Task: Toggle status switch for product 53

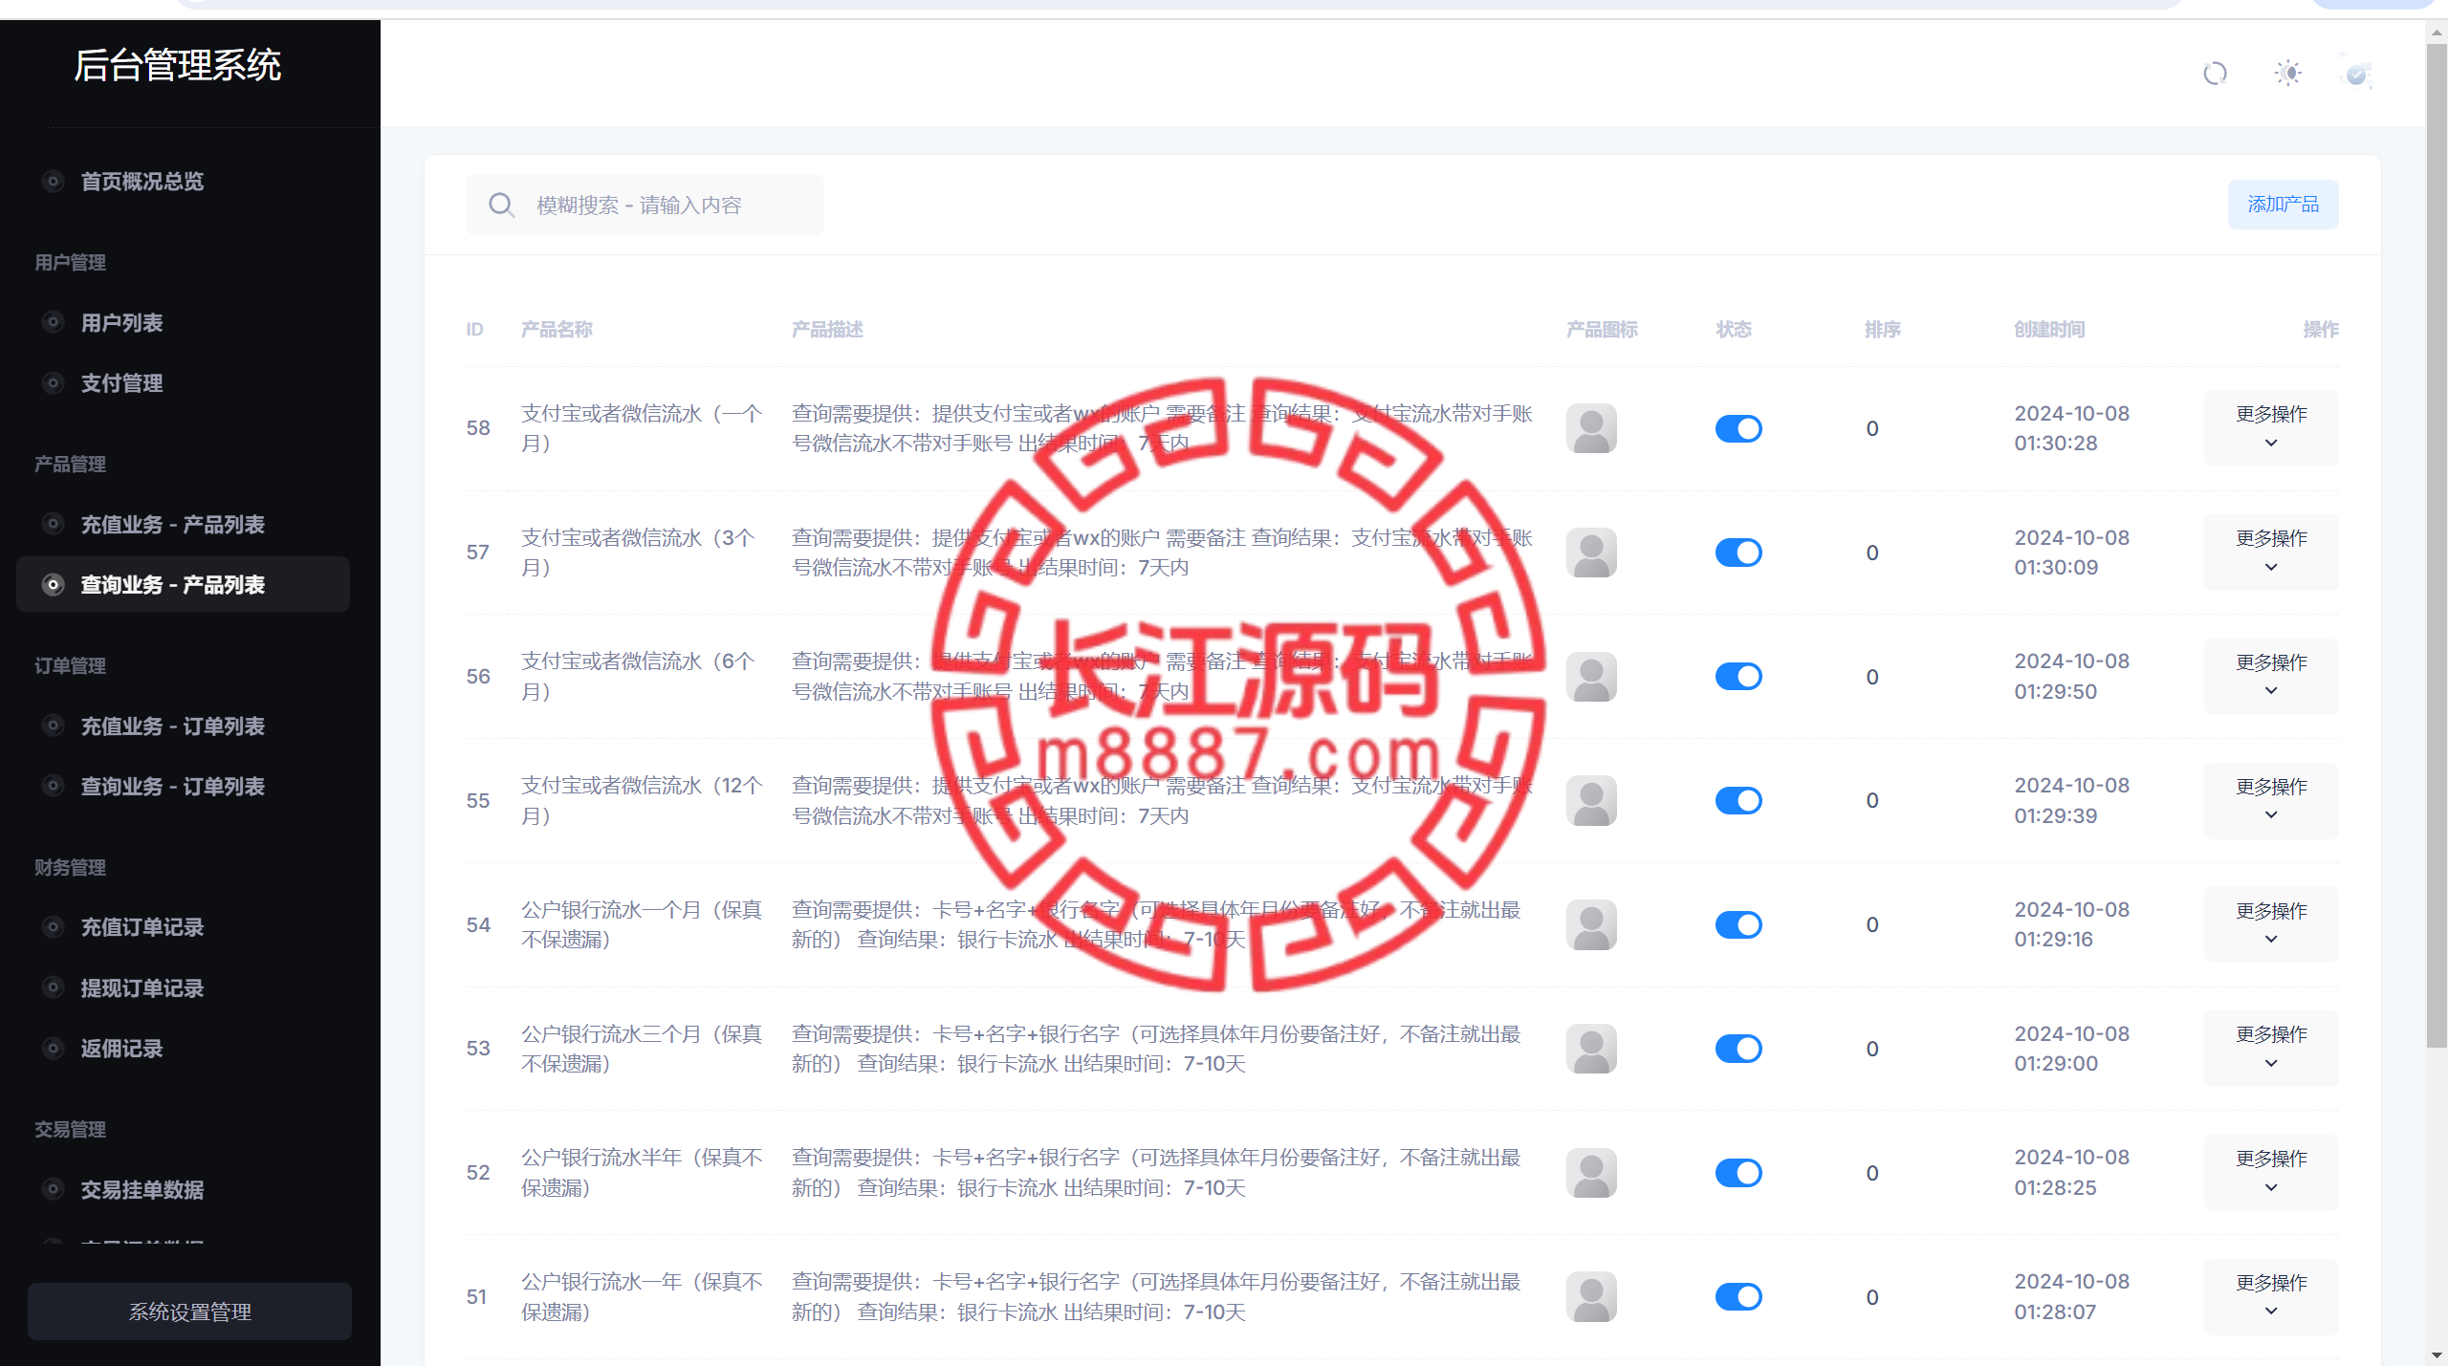Action: coord(1738,1049)
